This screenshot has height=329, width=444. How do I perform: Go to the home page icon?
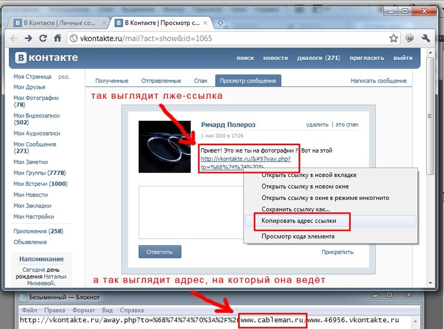coord(58,38)
